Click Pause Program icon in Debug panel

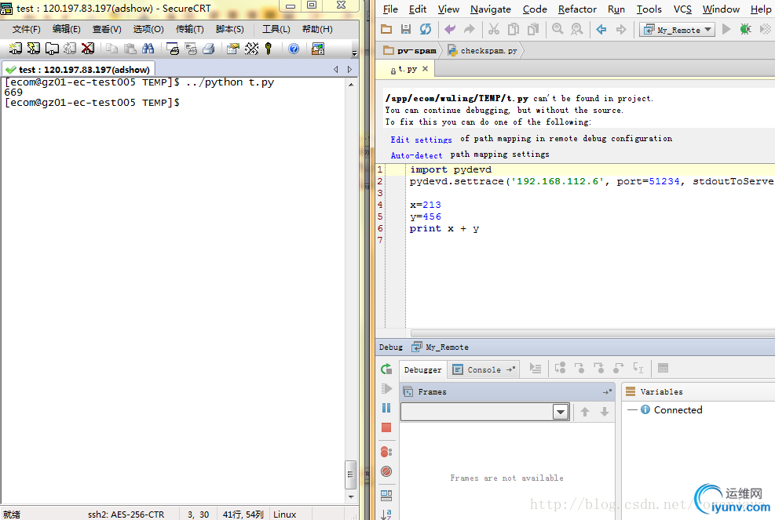click(386, 408)
